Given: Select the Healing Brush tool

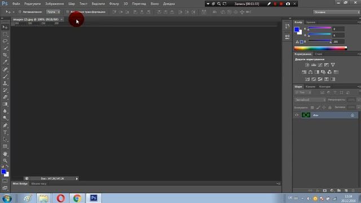Looking at the screenshot, I should click(5, 69).
